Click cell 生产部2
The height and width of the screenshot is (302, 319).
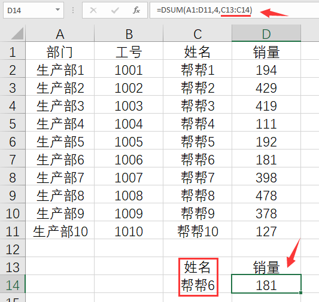coord(60,87)
